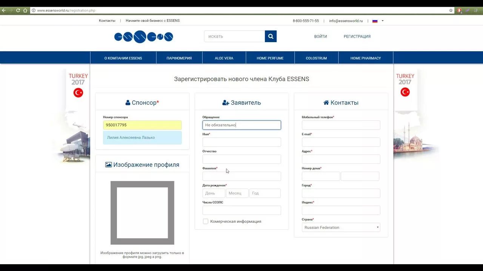Click the Отчество input field
Screen dimensions: 483x271
(241, 159)
